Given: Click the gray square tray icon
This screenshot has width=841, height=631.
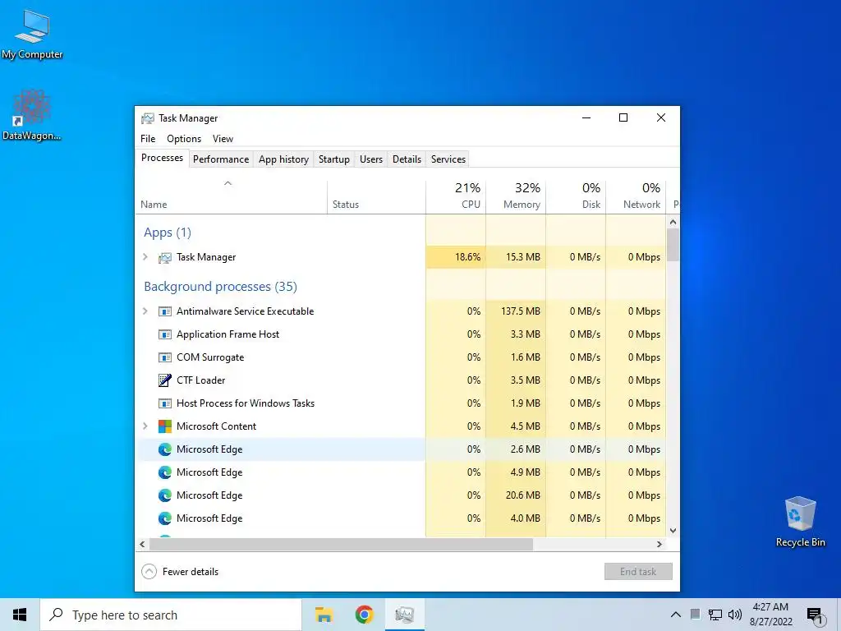Looking at the screenshot, I should pyautogui.click(x=695, y=615).
